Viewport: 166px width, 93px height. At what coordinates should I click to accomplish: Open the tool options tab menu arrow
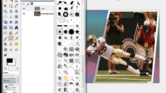[x=18, y=68]
